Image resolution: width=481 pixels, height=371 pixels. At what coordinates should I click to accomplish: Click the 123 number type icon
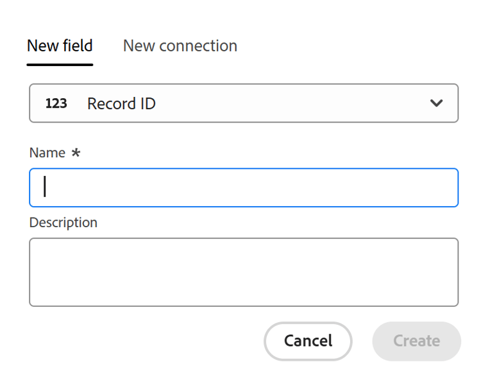pyautogui.click(x=56, y=103)
